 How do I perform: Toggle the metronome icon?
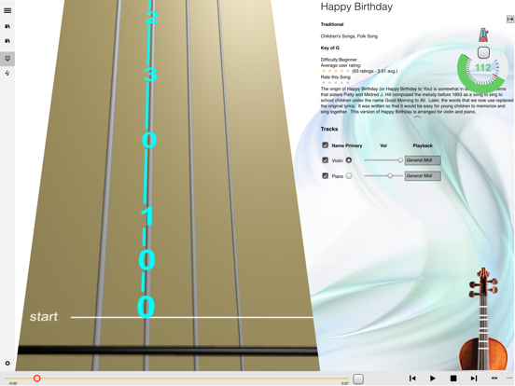(x=483, y=34)
